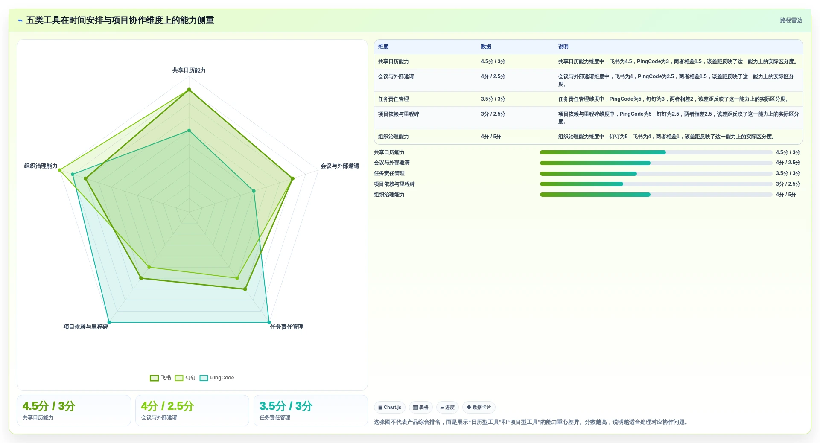Click the 4分 / 2.5分 data card

[x=192, y=411]
